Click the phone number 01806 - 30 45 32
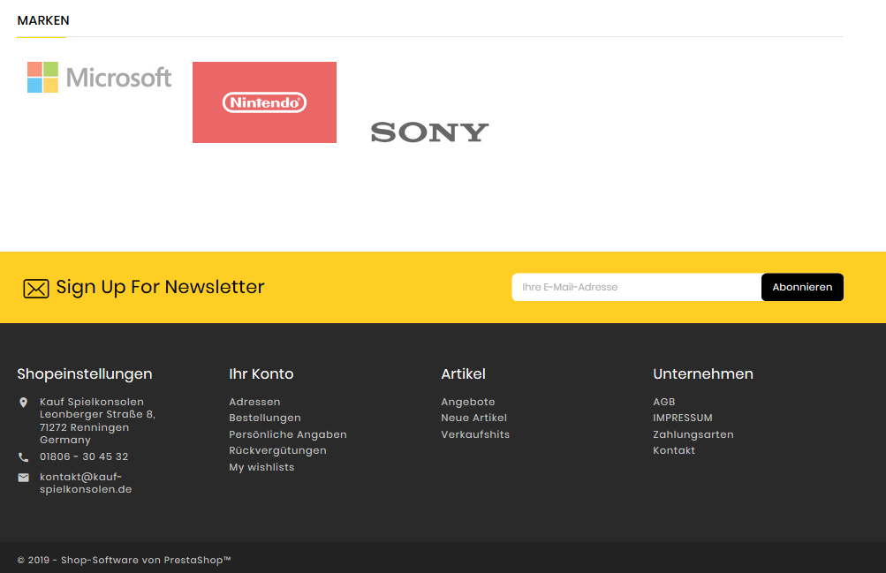 (84, 456)
